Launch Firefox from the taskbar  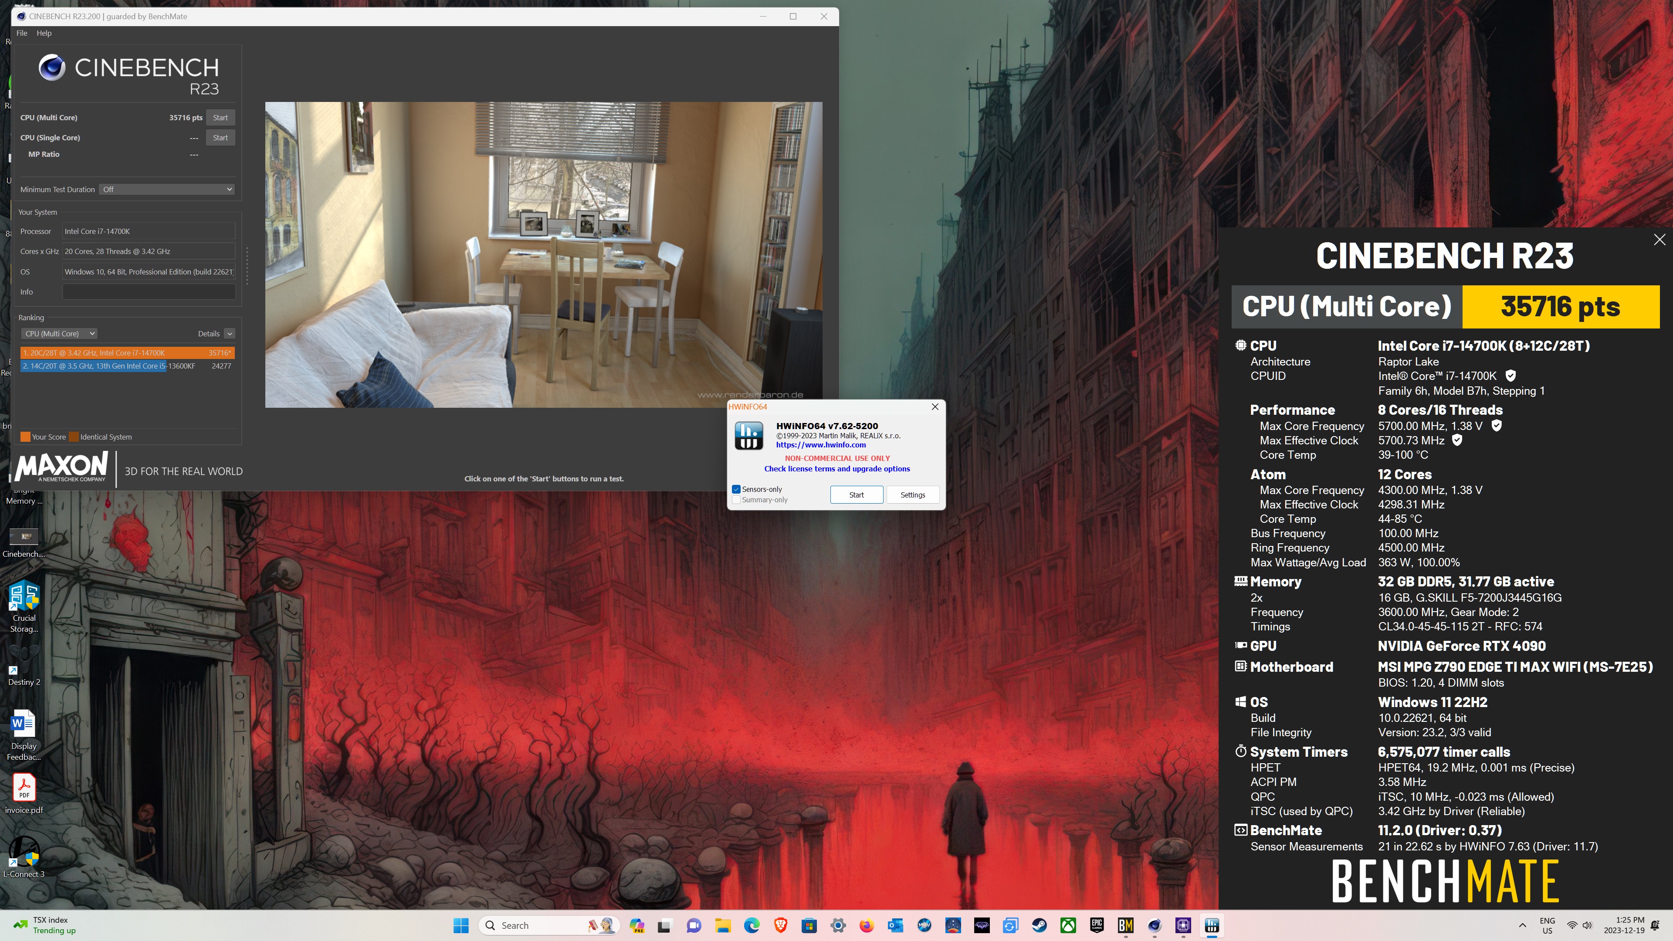click(x=867, y=925)
